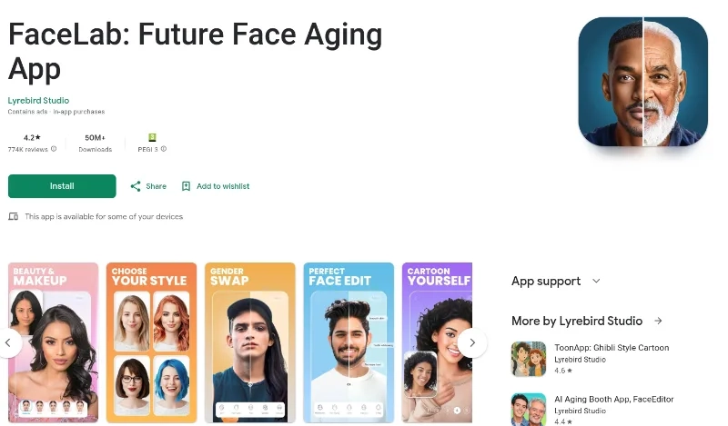Open ToonApp icon in More by list
The height and width of the screenshot is (426, 728).
(529, 359)
